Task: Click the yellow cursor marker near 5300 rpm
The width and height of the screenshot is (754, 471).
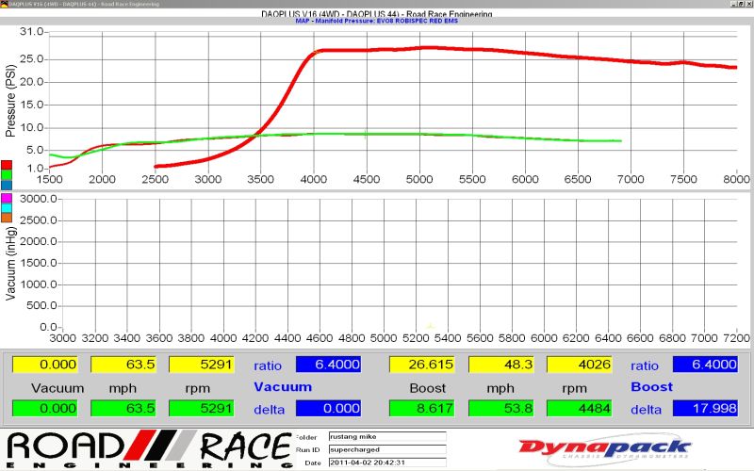Action: click(x=431, y=327)
